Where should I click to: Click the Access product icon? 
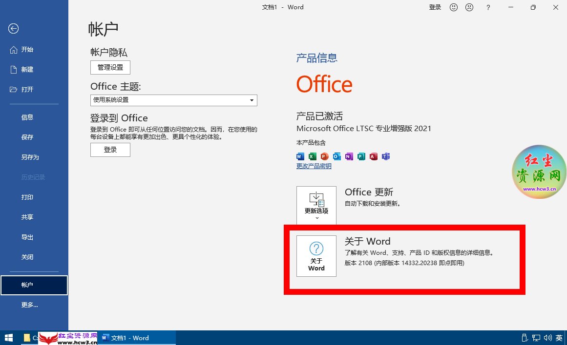[x=374, y=156]
